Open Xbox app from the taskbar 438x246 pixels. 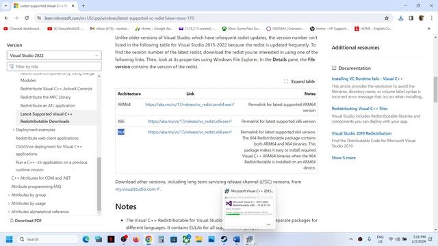pos(186,239)
